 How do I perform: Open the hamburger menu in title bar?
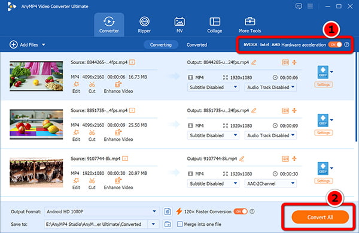click(x=310, y=6)
